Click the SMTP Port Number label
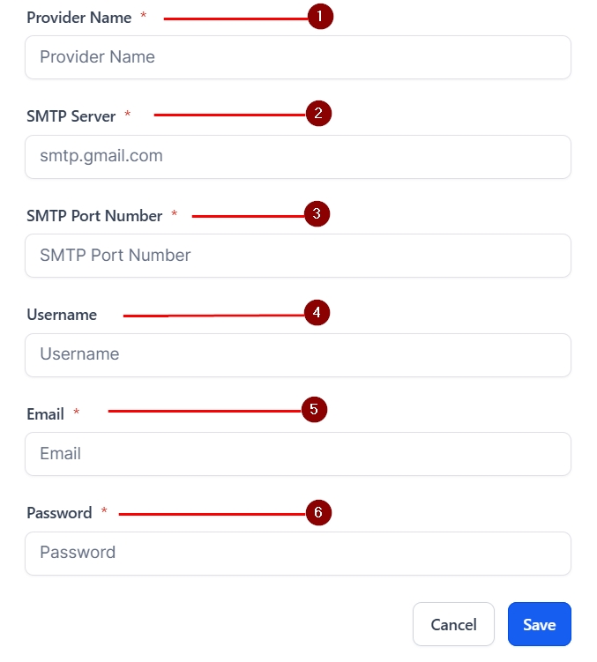This screenshot has height=662, width=597. [94, 216]
